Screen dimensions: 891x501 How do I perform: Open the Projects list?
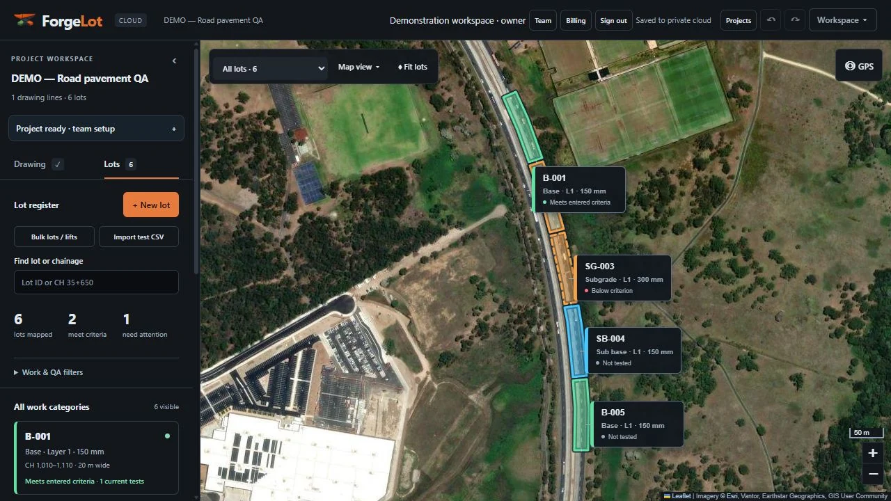[739, 20]
